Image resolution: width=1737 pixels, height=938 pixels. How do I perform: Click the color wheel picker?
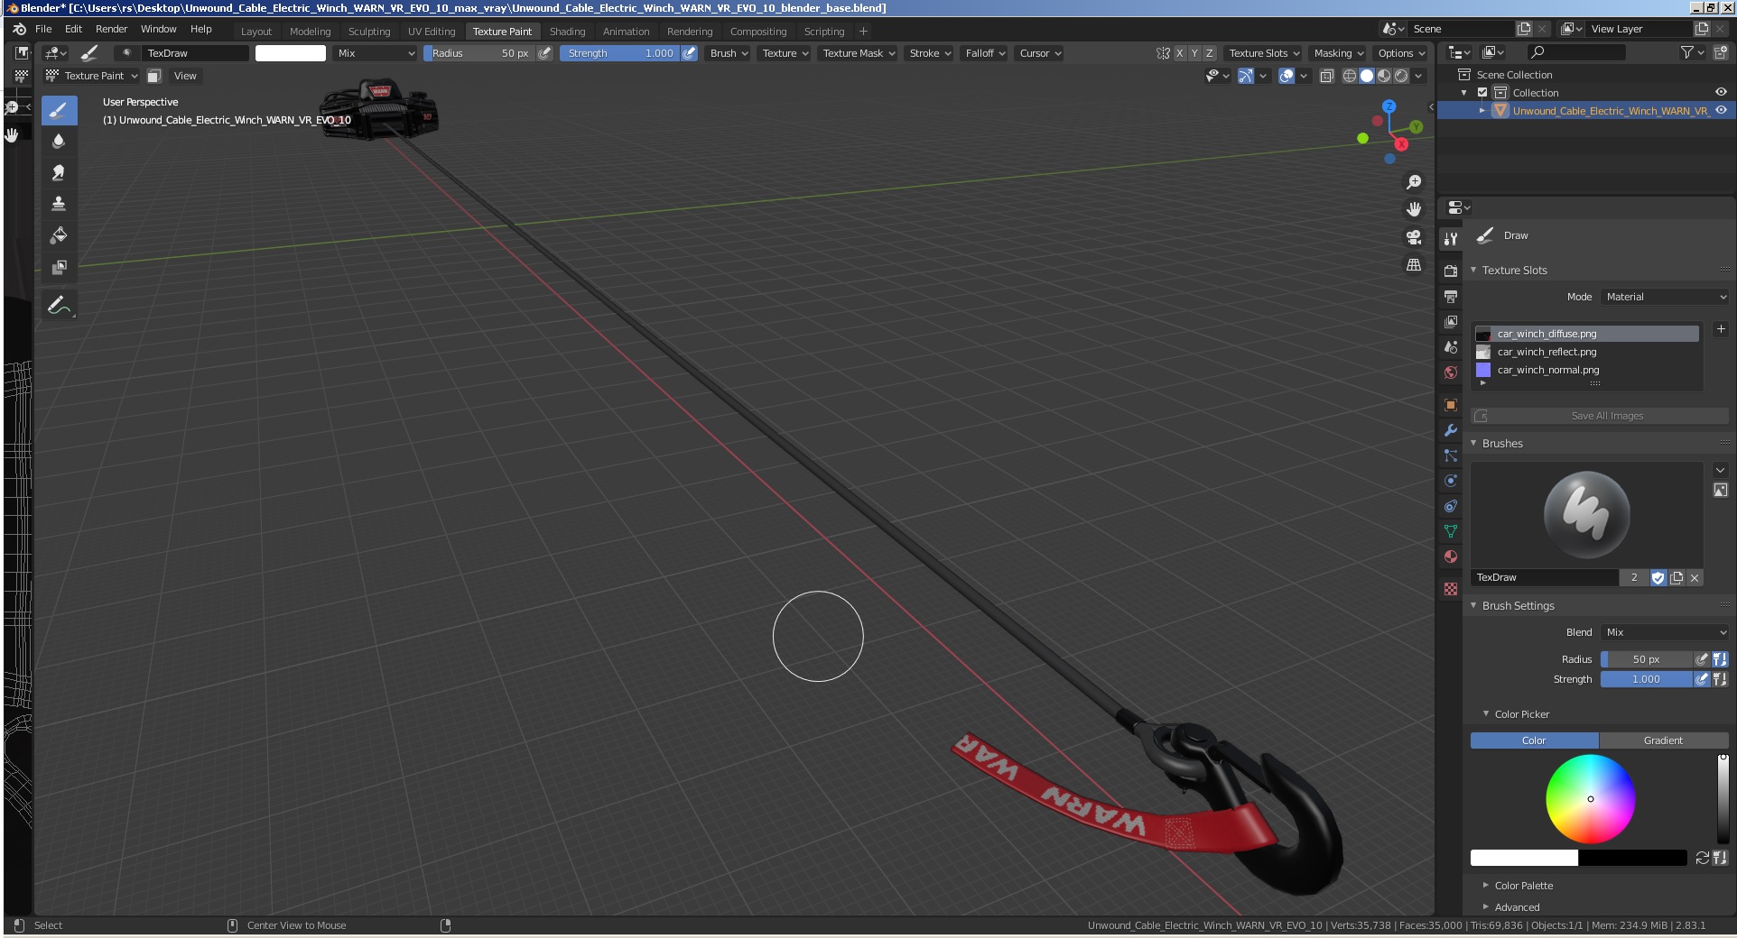[x=1590, y=799]
